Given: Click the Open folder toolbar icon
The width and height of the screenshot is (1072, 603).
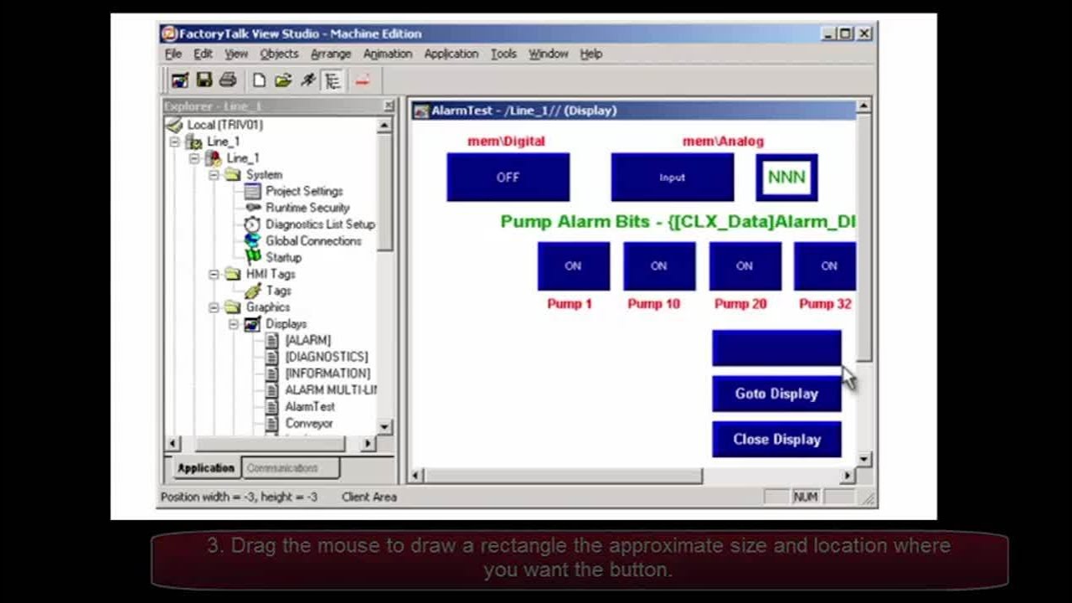Looking at the screenshot, I should (x=283, y=80).
